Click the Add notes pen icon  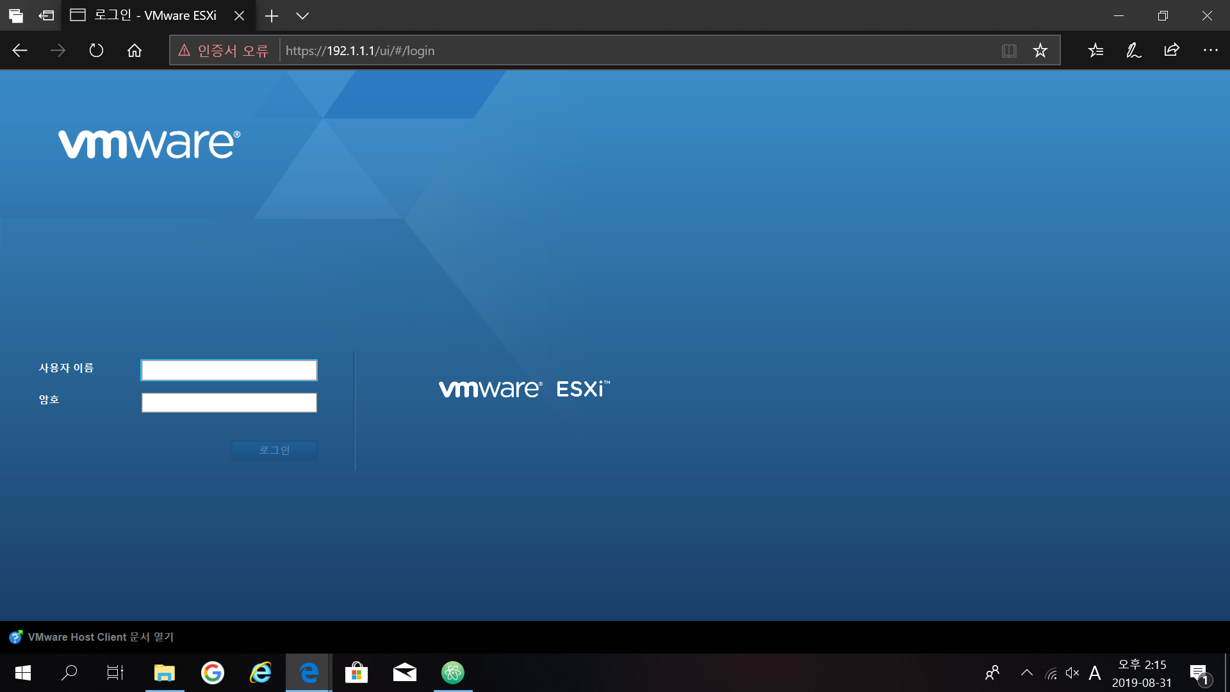tap(1134, 51)
